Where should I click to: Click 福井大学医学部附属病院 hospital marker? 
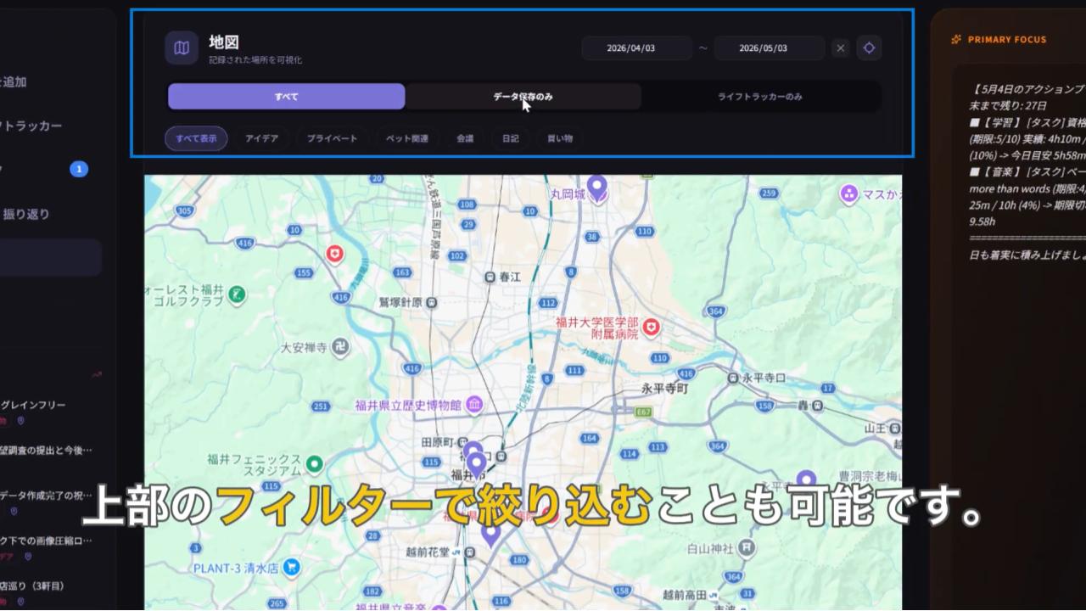click(652, 326)
